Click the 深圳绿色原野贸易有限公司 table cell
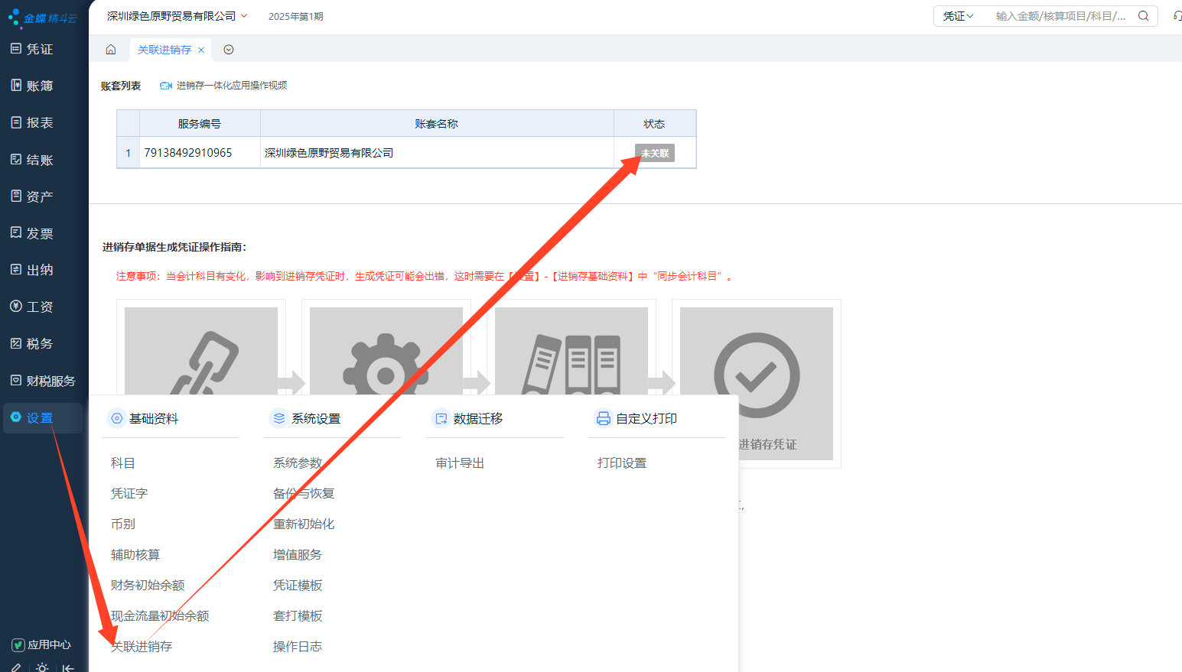1182x672 pixels. coord(437,153)
